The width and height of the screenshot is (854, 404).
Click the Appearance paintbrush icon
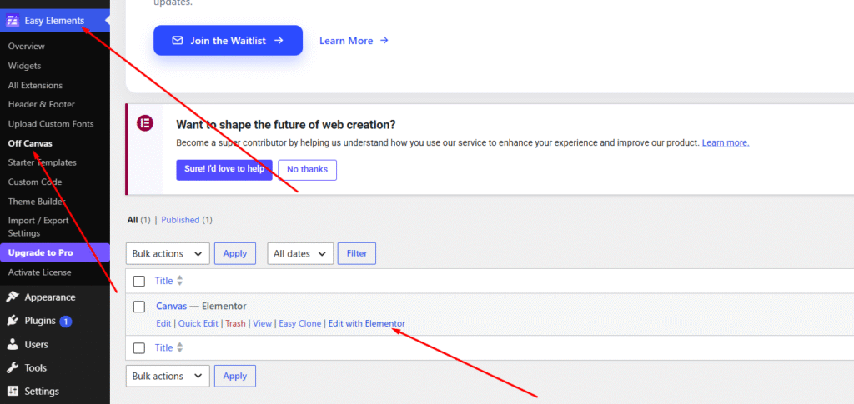[x=13, y=297]
